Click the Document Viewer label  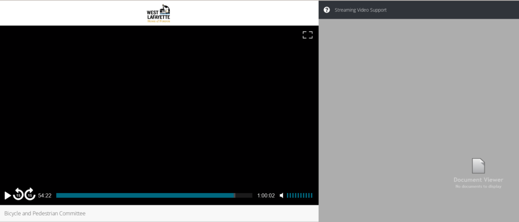point(478,180)
